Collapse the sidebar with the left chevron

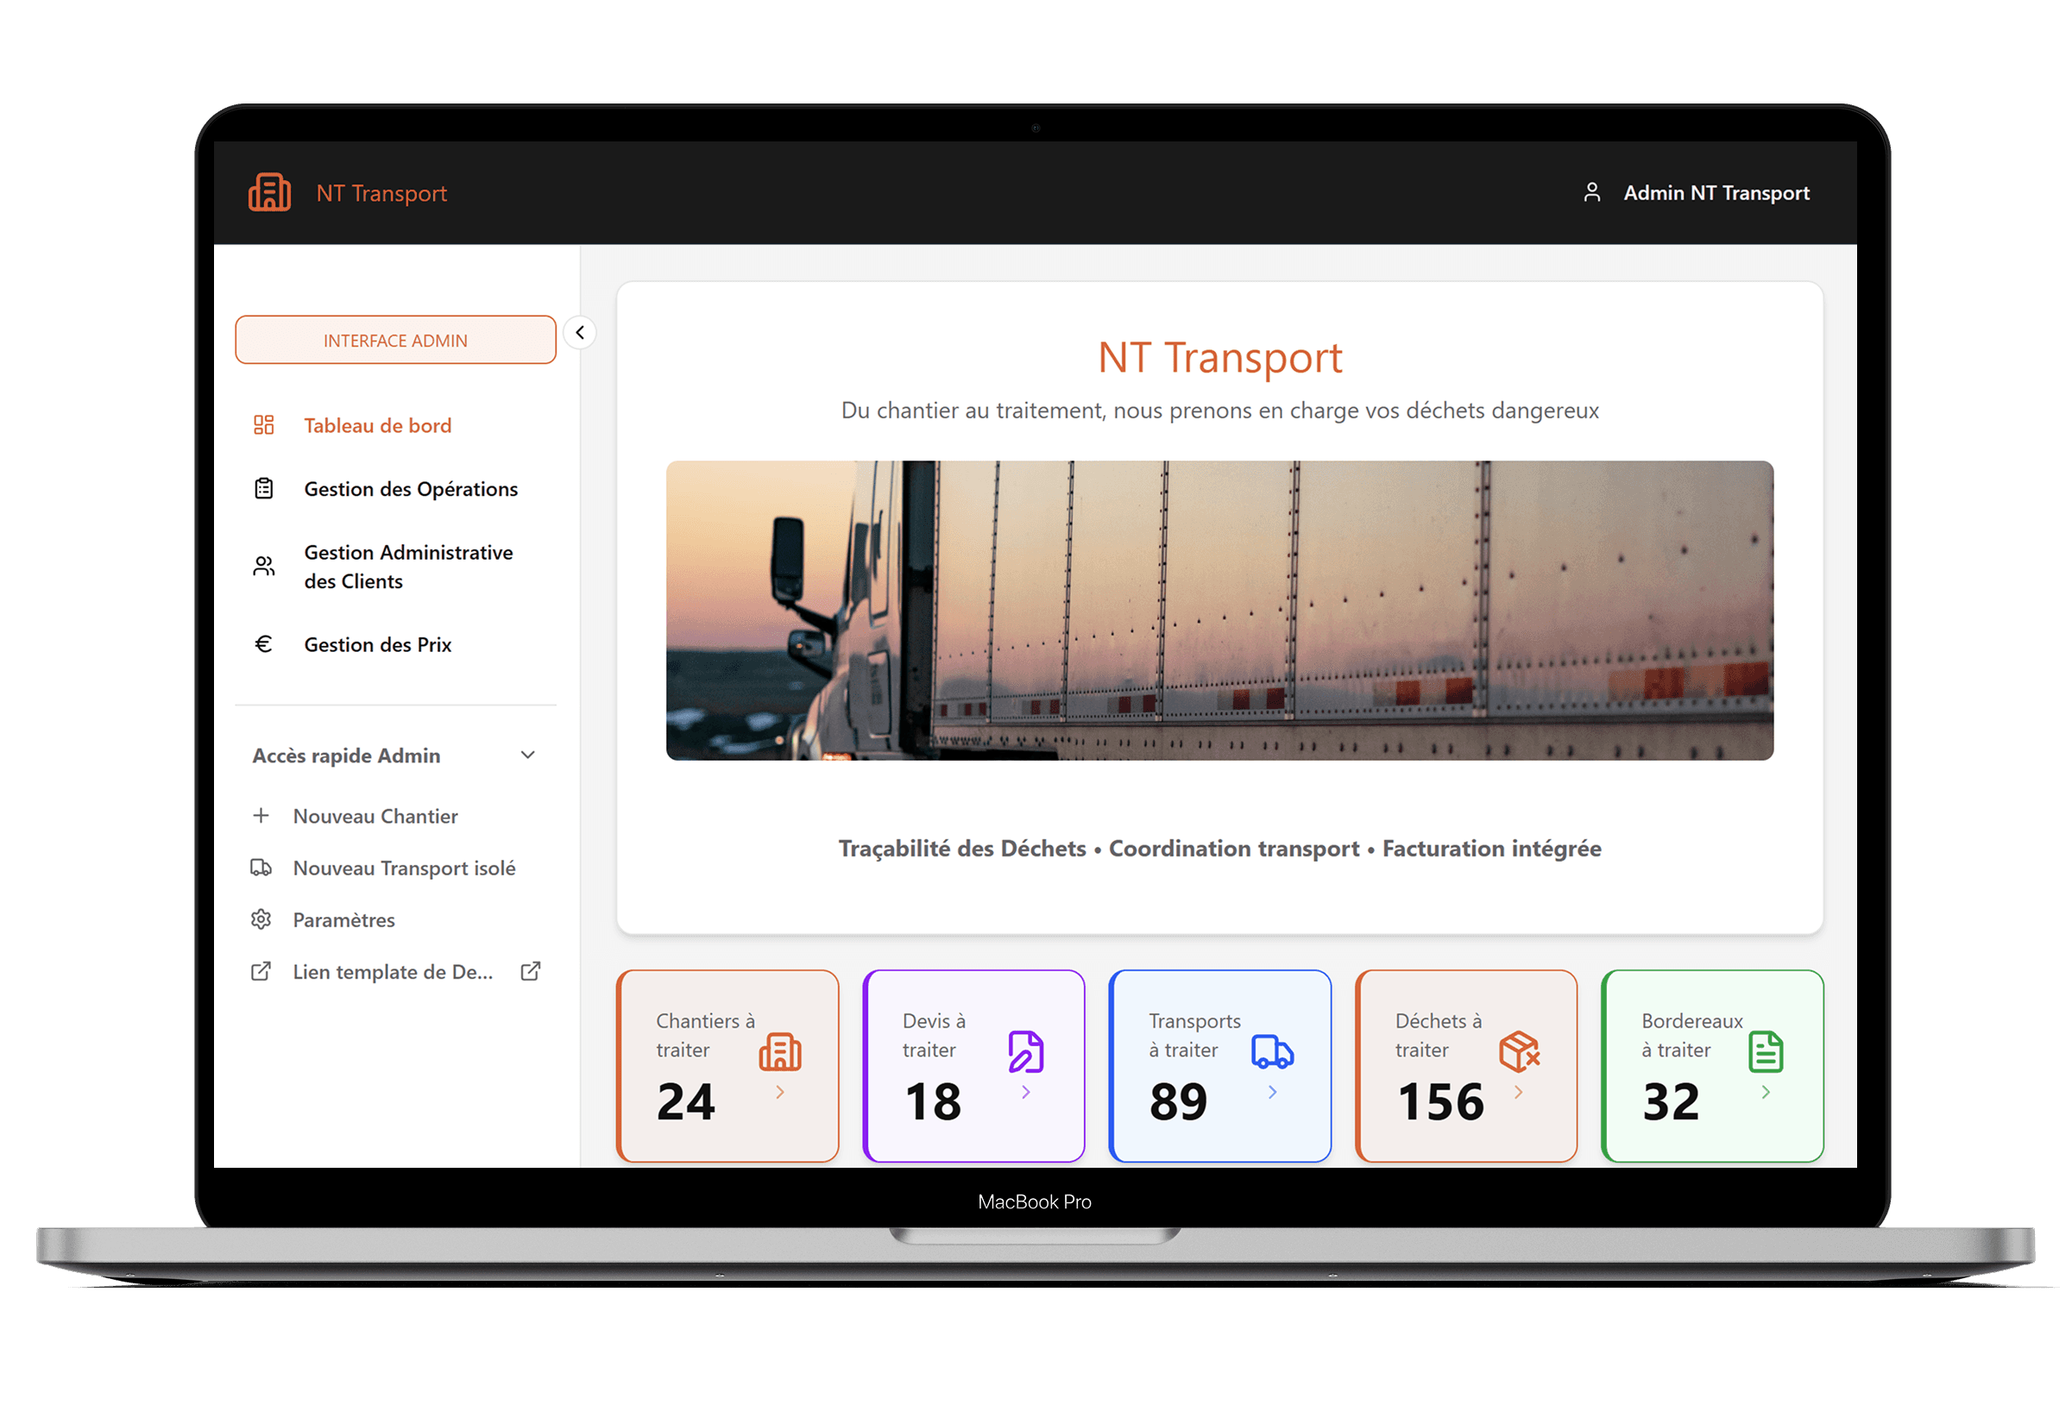[581, 332]
